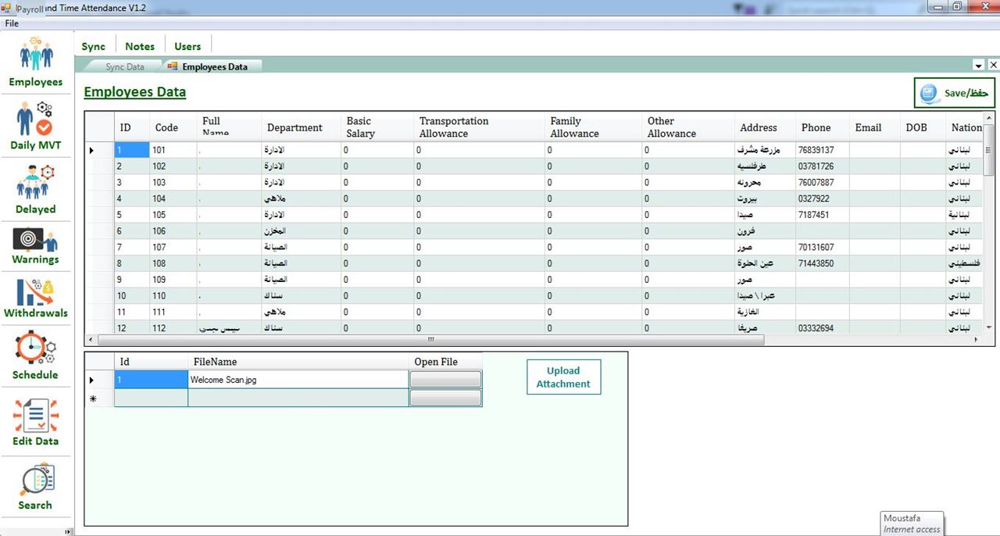Image resolution: width=1000 pixels, height=536 pixels.
Task: Click the empty FileName cell in new row
Action: (x=298, y=398)
